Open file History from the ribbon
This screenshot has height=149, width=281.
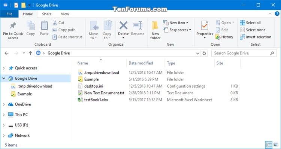[x=224, y=37]
